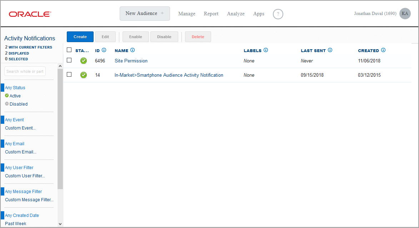Click the Enable button
Viewport: 419px width, 228px height.
136,37
